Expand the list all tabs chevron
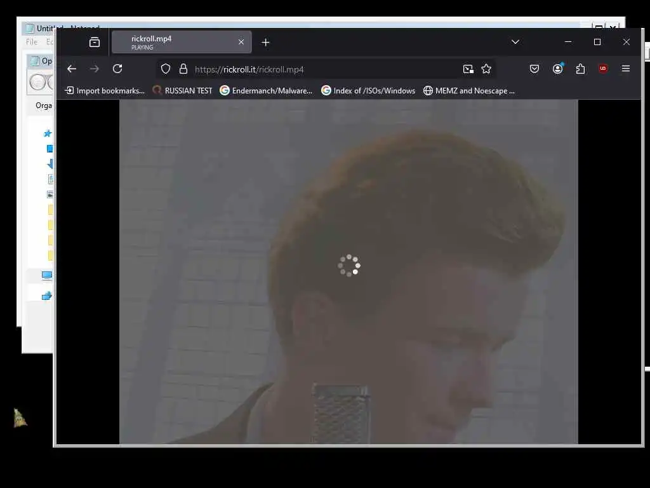Image resolution: width=650 pixels, height=488 pixels. tap(515, 42)
